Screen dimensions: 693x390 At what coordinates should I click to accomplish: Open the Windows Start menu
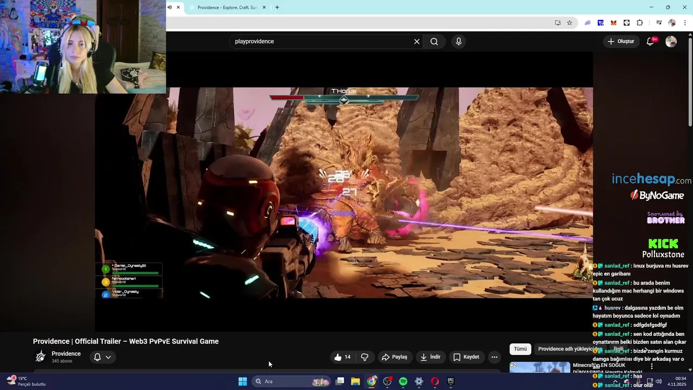[x=243, y=381]
